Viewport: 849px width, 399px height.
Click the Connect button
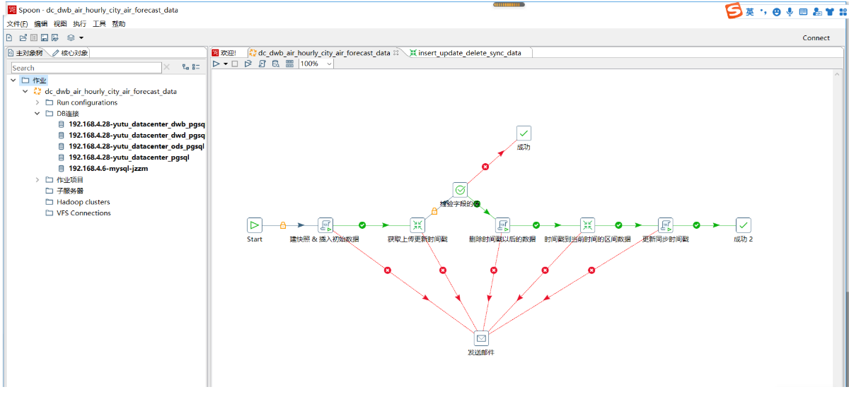tap(816, 38)
